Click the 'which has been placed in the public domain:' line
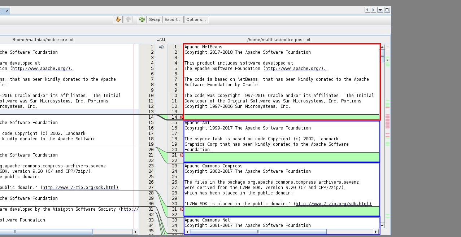The width and height of the screenshot is (461, 237). 239,193
